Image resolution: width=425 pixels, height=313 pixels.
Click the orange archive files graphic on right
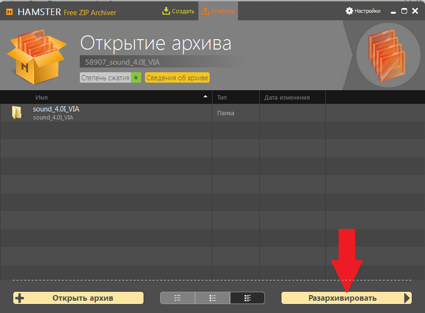(387, 55)
